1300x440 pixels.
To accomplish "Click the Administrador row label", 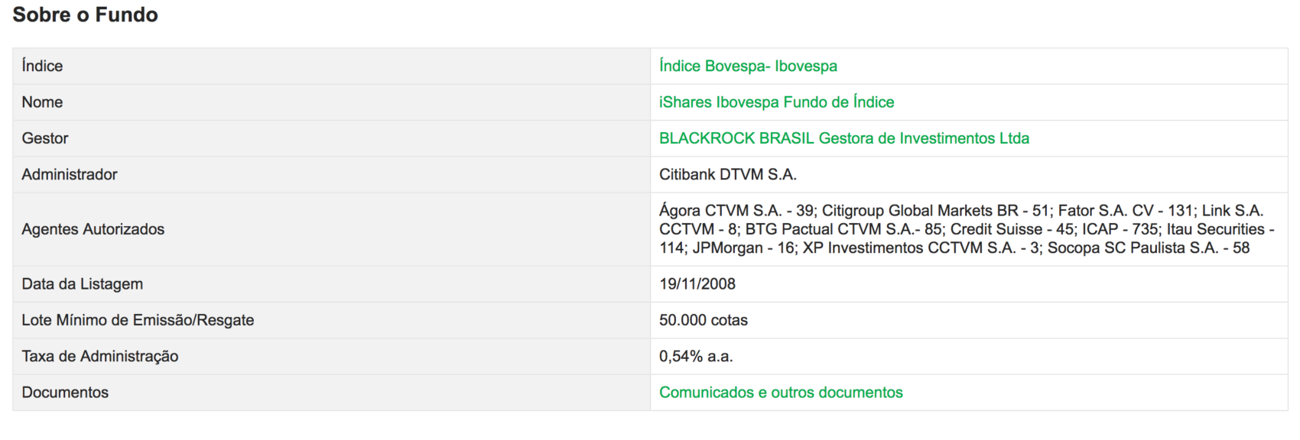I will [x=70, y=174].
